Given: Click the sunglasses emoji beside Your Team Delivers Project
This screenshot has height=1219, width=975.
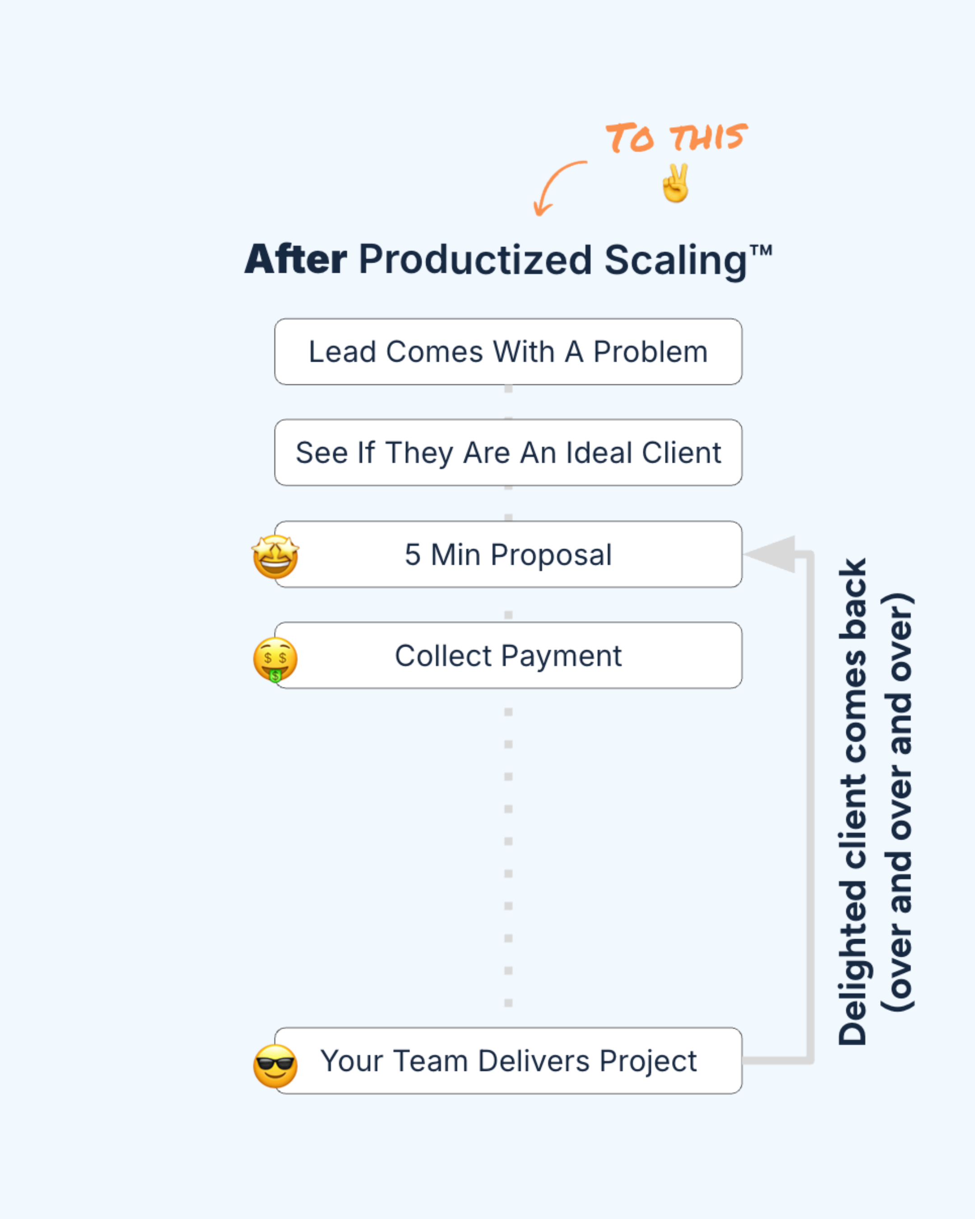Looking at the screenshot, I should (x=275, y=1065).
